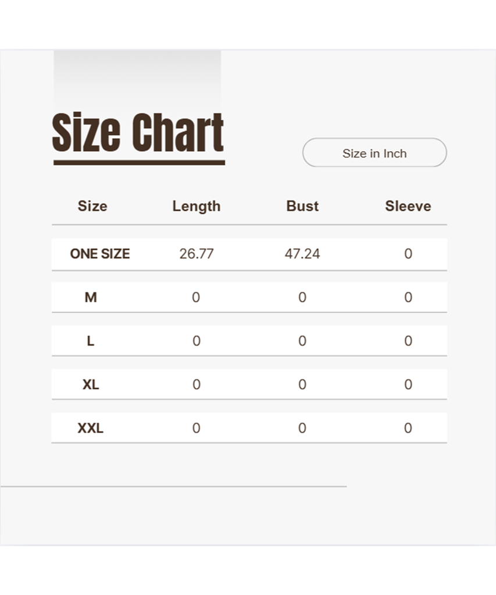Screen dimensions: 496x595
Task: Click the Size in Inch pill button
Action: (374, 153)
